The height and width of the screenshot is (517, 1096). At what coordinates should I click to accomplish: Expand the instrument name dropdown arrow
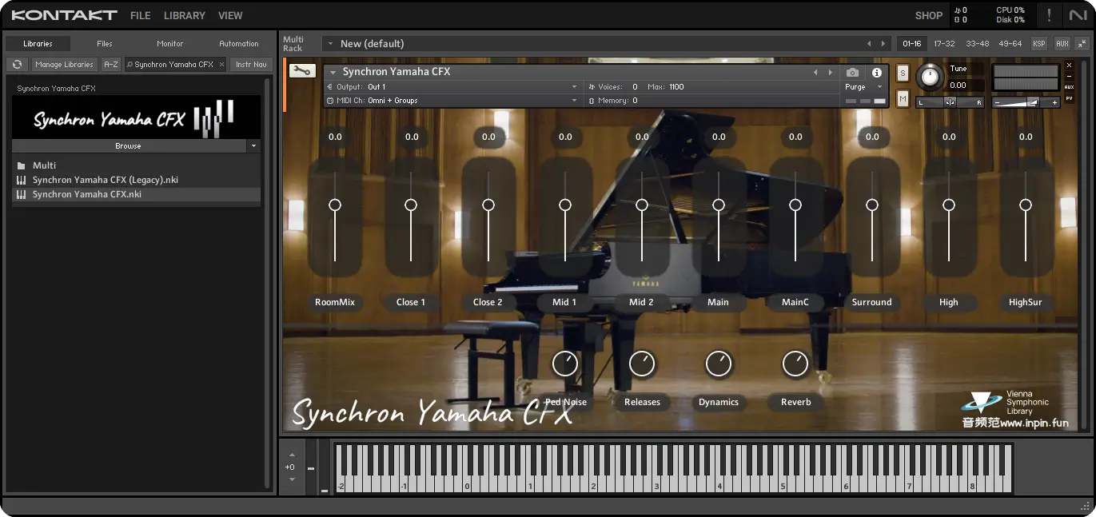[333, 72]
